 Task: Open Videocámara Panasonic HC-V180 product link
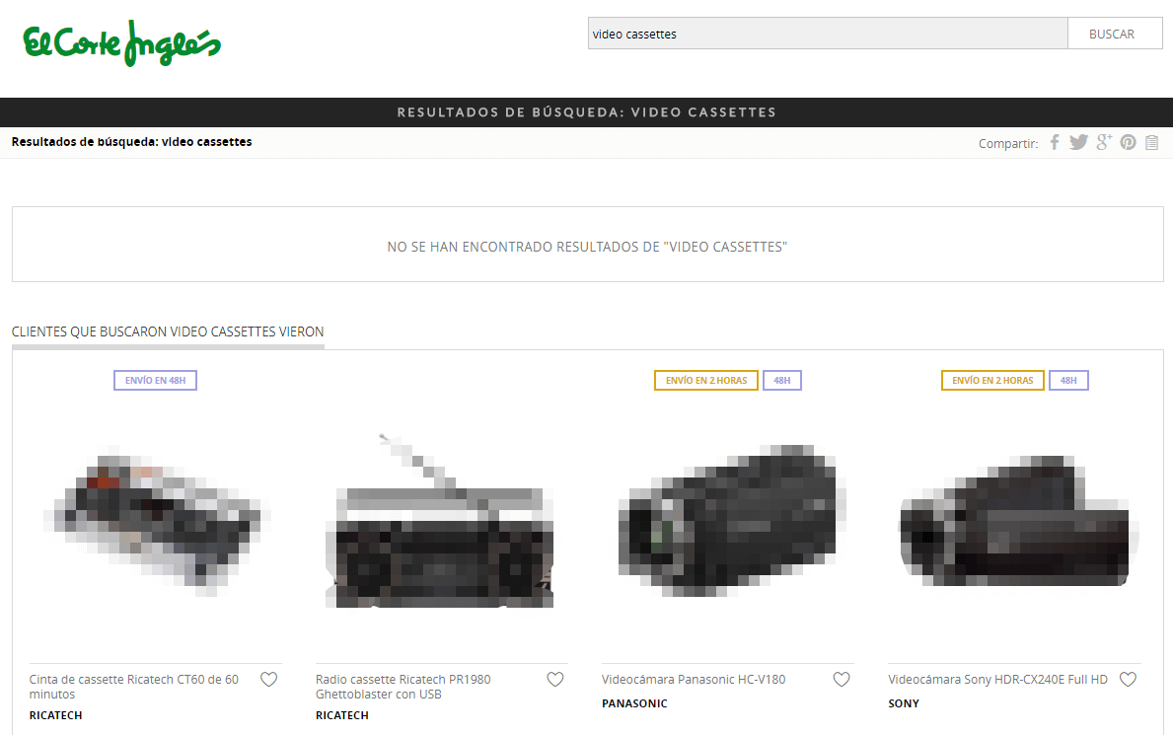point(694,680)
